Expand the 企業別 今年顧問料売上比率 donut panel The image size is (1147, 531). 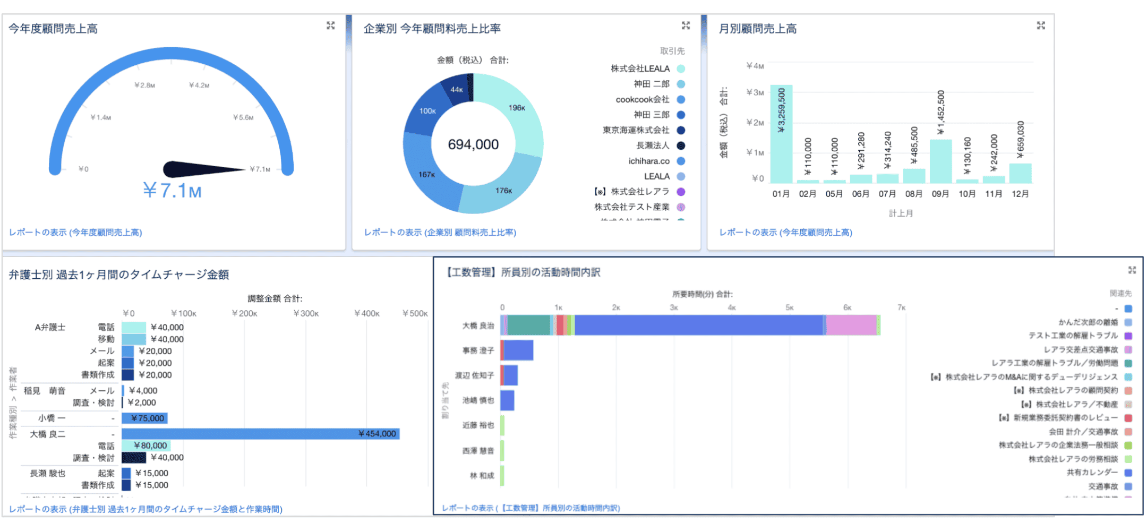[x=686, y=25]
